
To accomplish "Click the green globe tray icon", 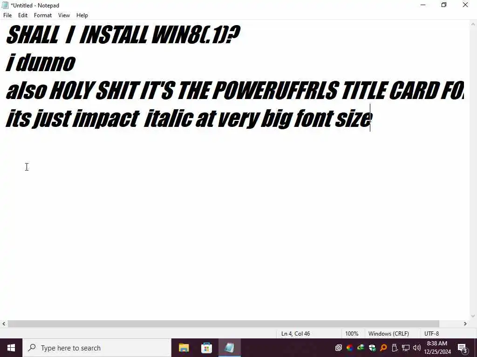I will click(361, 348).
